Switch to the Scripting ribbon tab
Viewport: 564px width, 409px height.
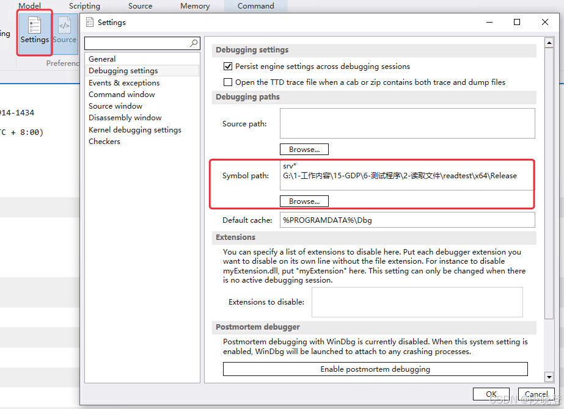(84, 5)
